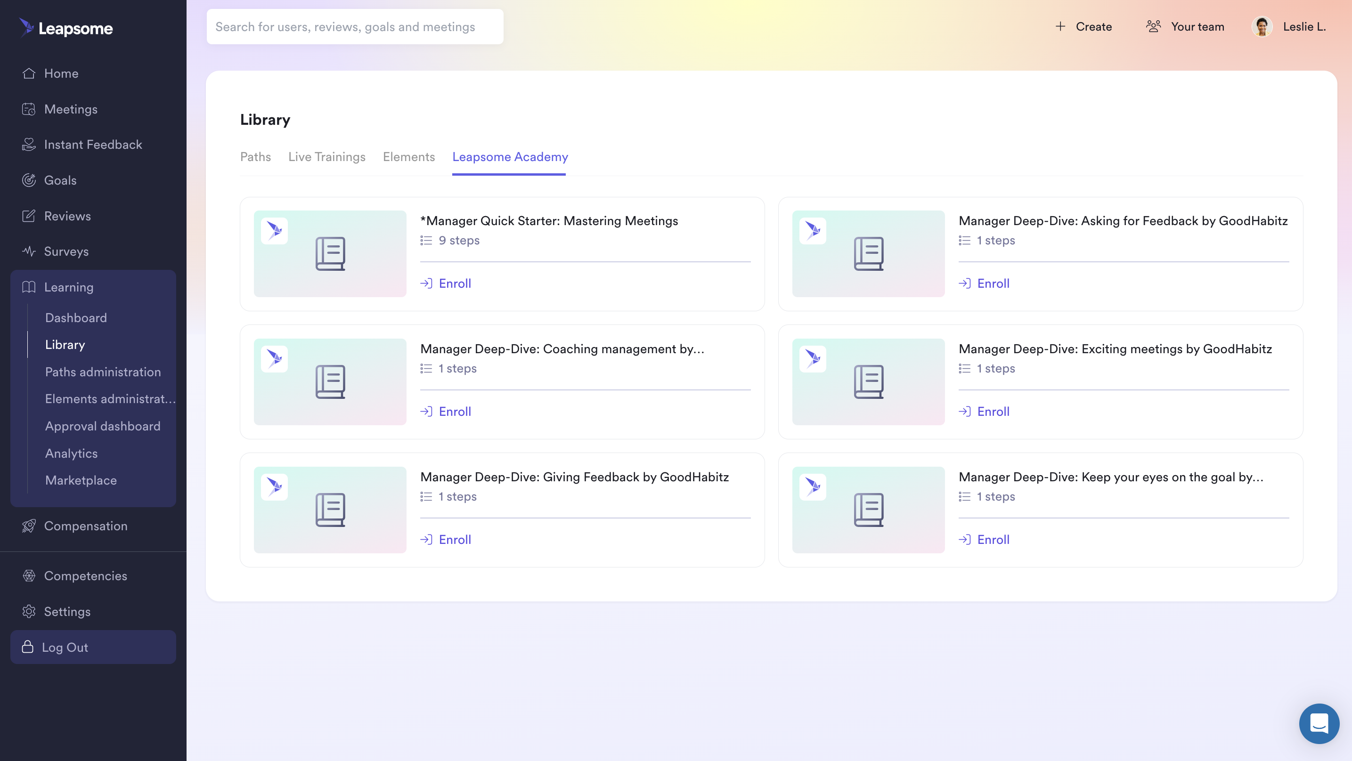Log Out of Leapsome
The width and height of the screenshot is (1352, 761).
tap(93, 647)
